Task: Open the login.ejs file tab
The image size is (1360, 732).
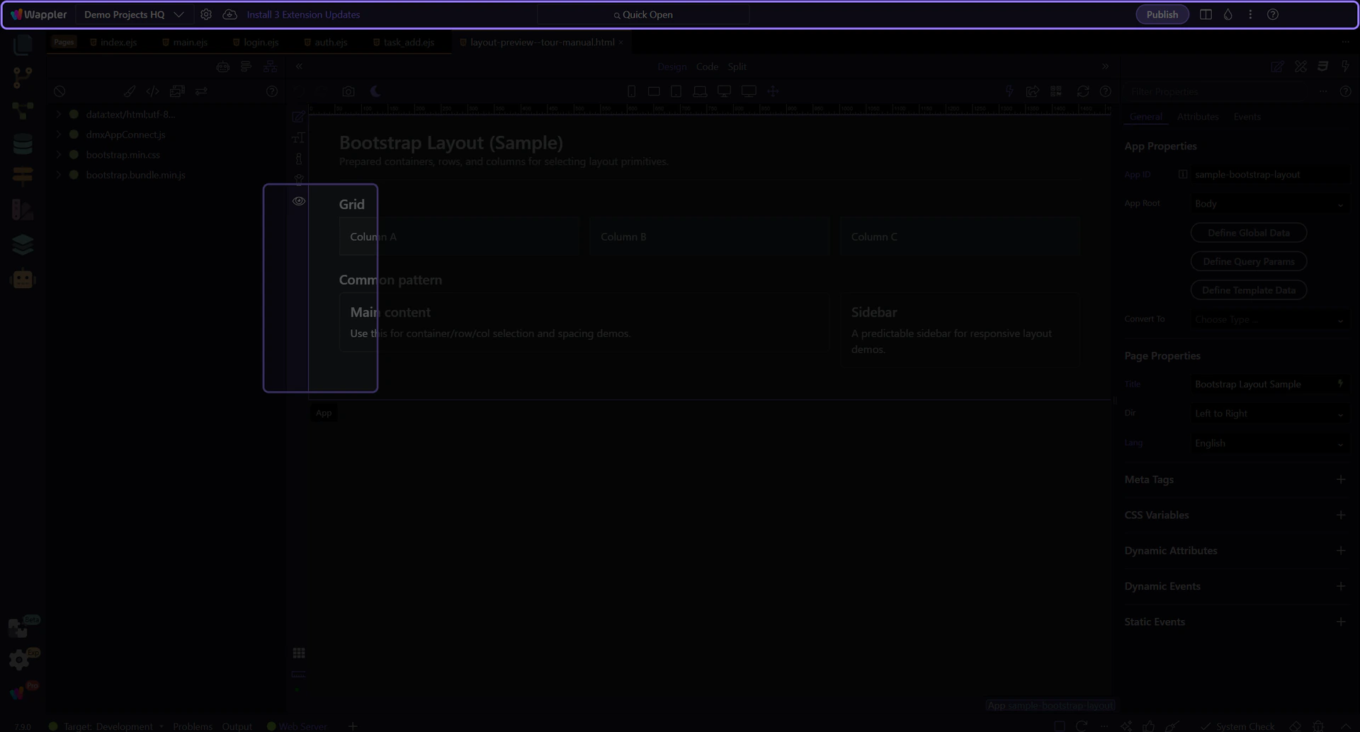Action: pyautogui.click(x=260, y=42)
